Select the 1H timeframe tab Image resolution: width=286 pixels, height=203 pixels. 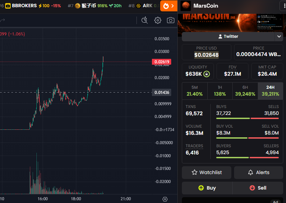click(220, 91)
